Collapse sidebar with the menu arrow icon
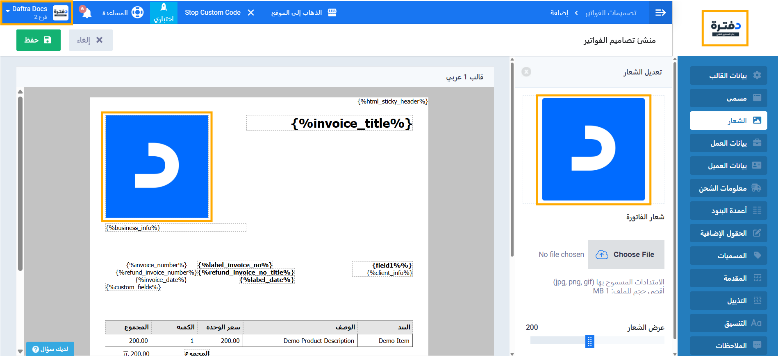778x356 pixels. pyautogui.click(x=660, y=12)
